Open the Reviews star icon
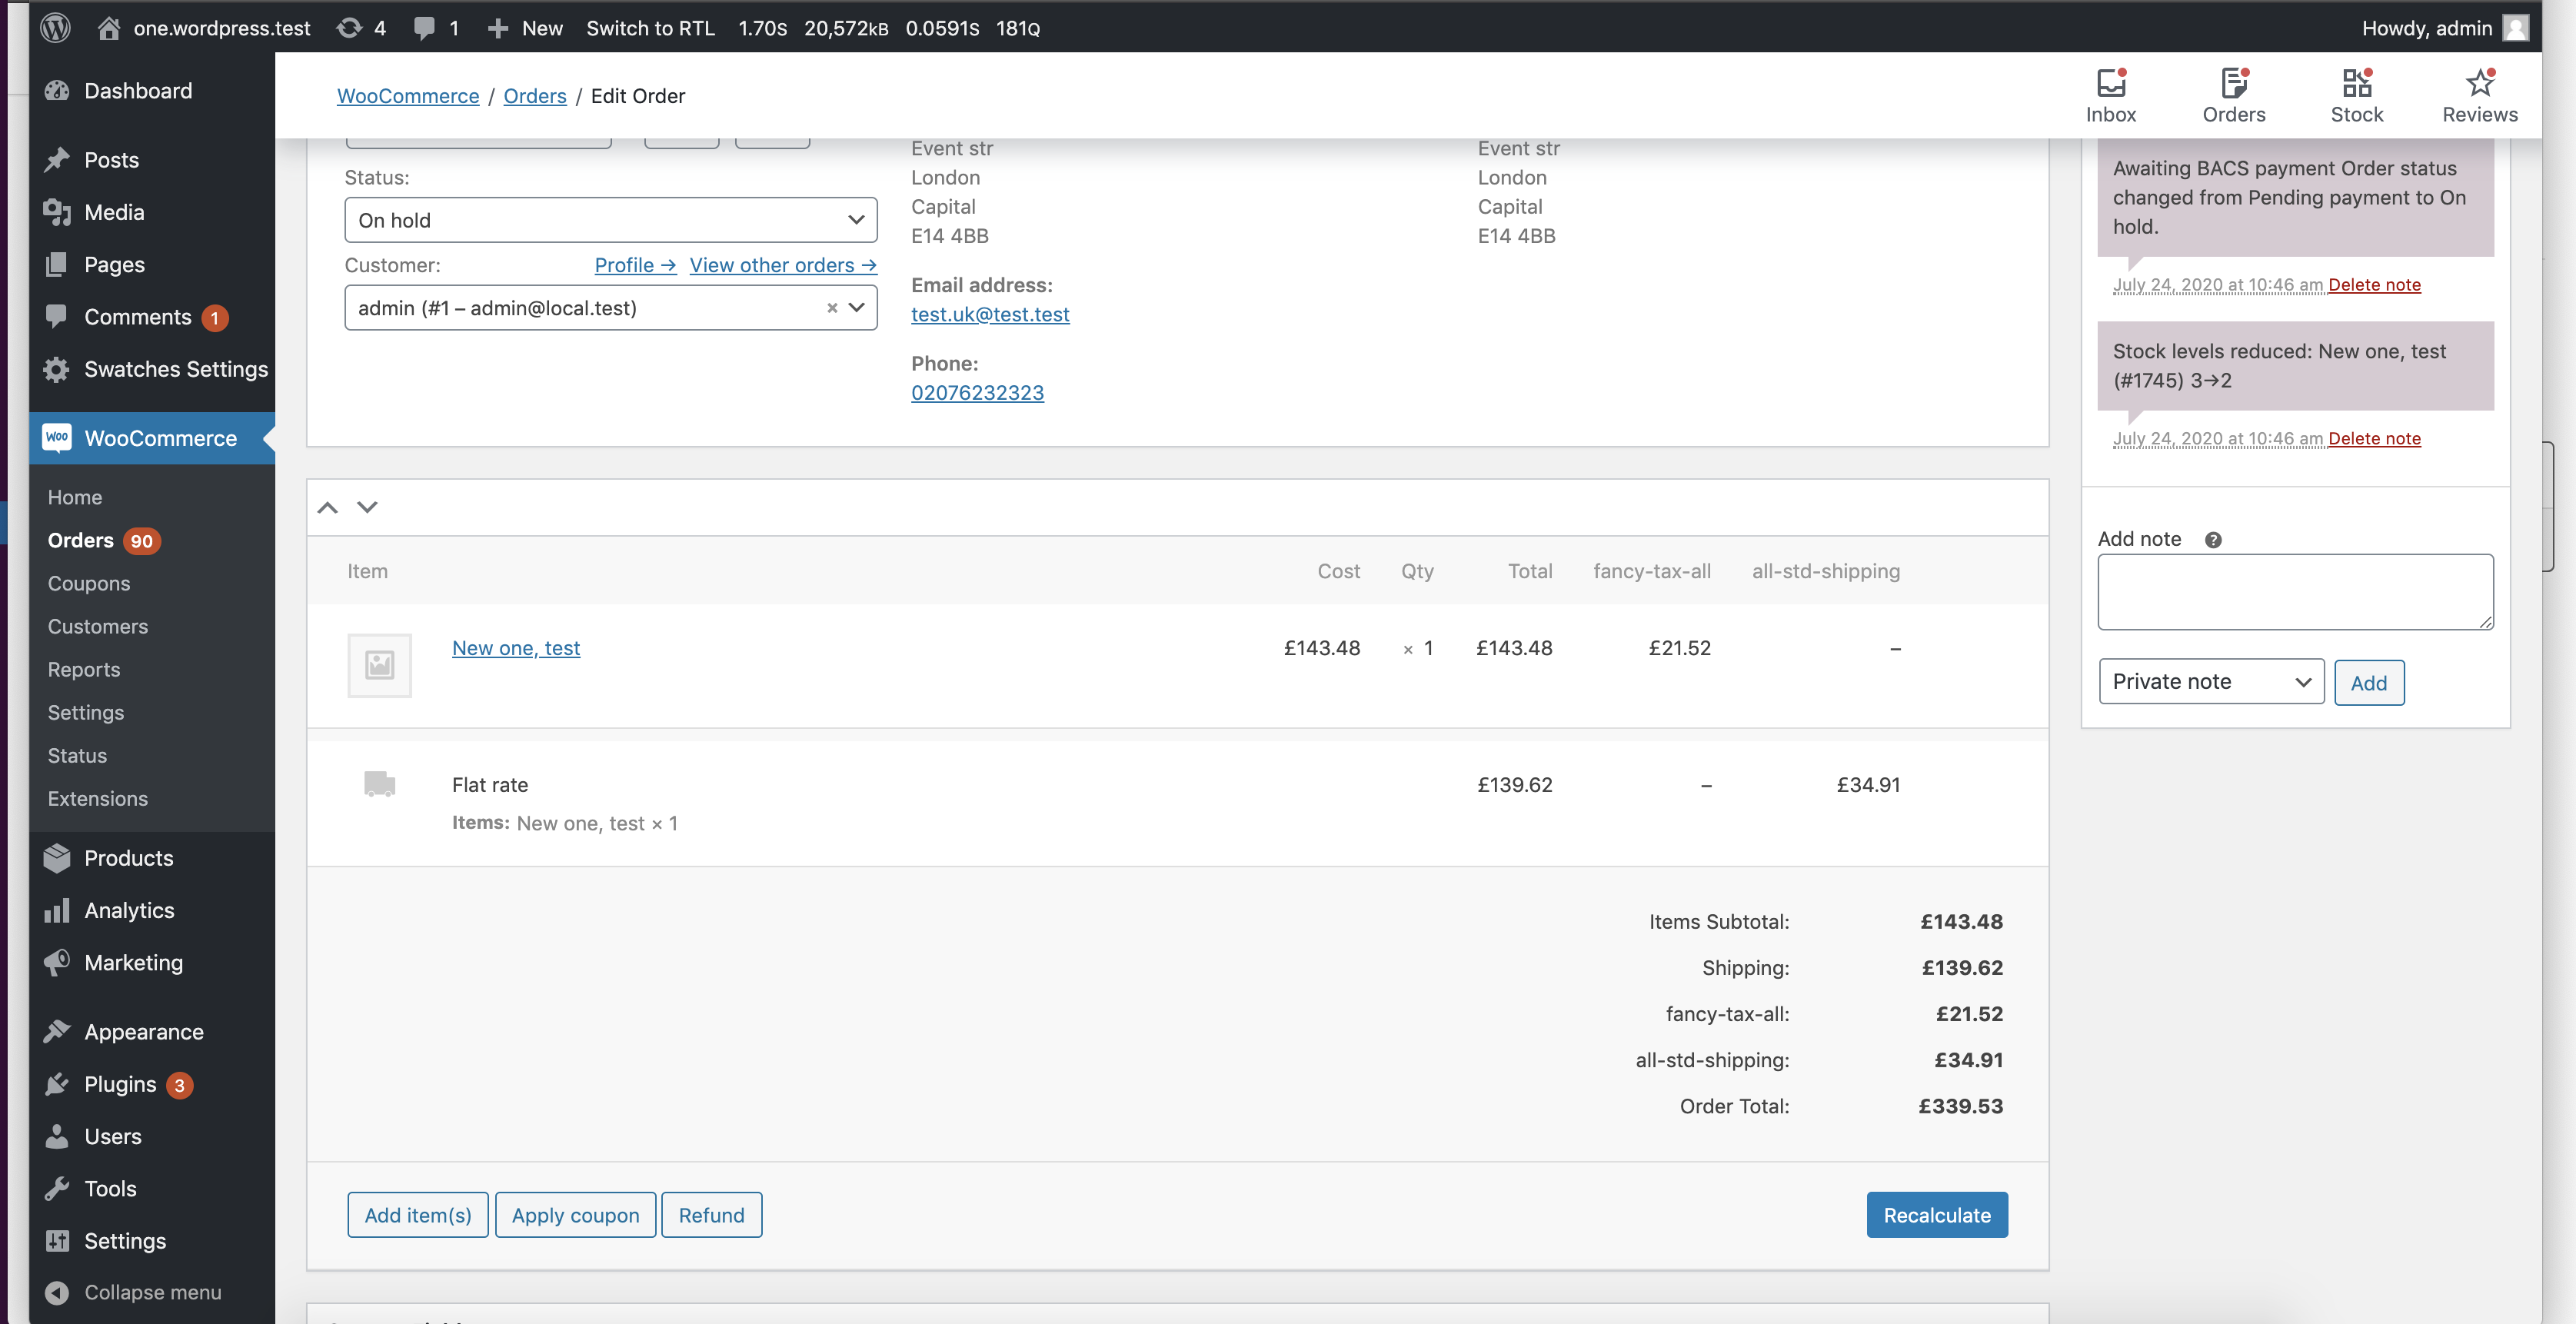The image size is (2576, 1324). coord(2479,85)
